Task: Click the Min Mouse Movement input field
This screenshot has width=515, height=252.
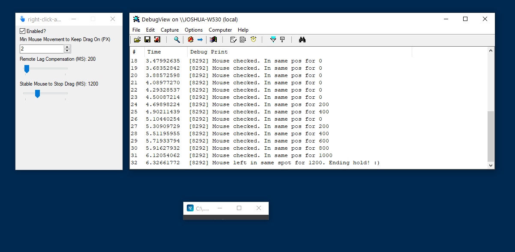Action: point(41,49)
